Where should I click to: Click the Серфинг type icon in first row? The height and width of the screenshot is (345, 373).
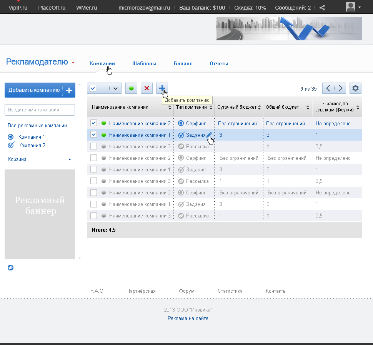(181, 123)
